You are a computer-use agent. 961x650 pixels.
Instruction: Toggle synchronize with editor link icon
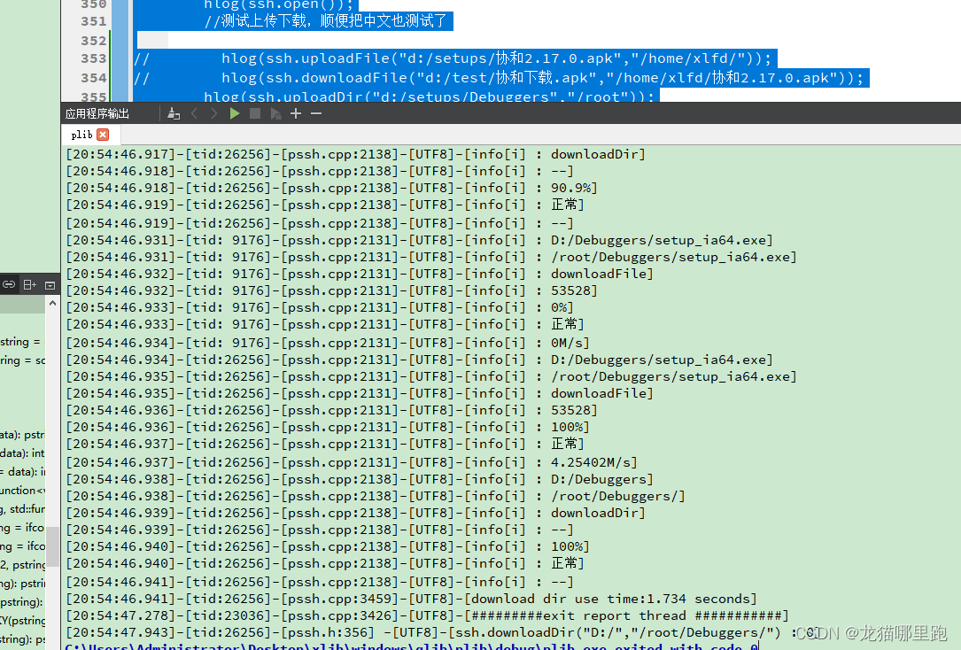pos(9,285)
